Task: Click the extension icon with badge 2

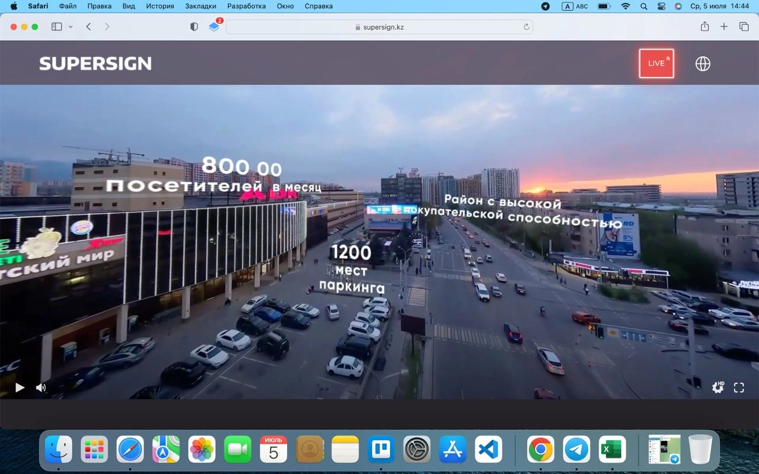Action: (x=215, y=26)
